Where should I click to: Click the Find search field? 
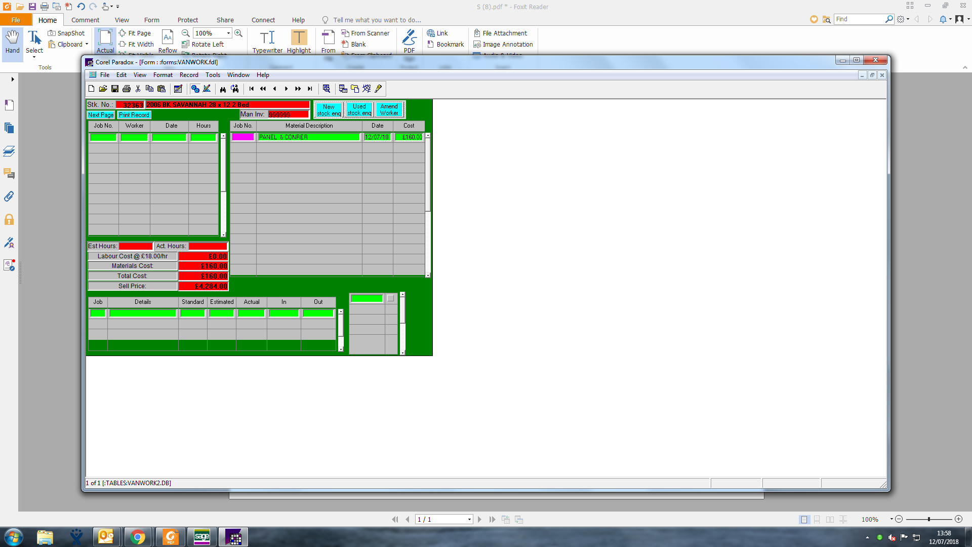pyautogui.click(x=859, y=19)
